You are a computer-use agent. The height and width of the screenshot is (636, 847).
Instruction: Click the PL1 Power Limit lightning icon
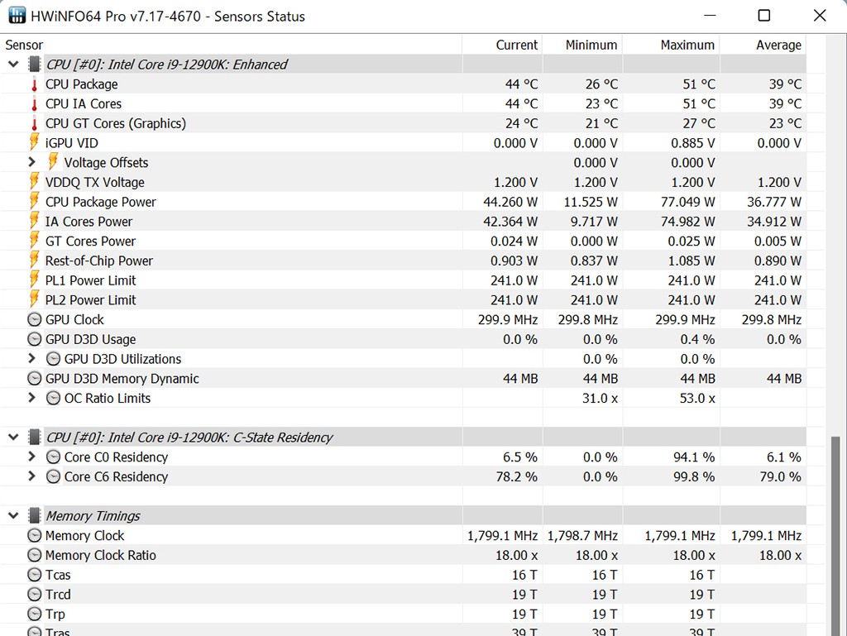[35, 280]
